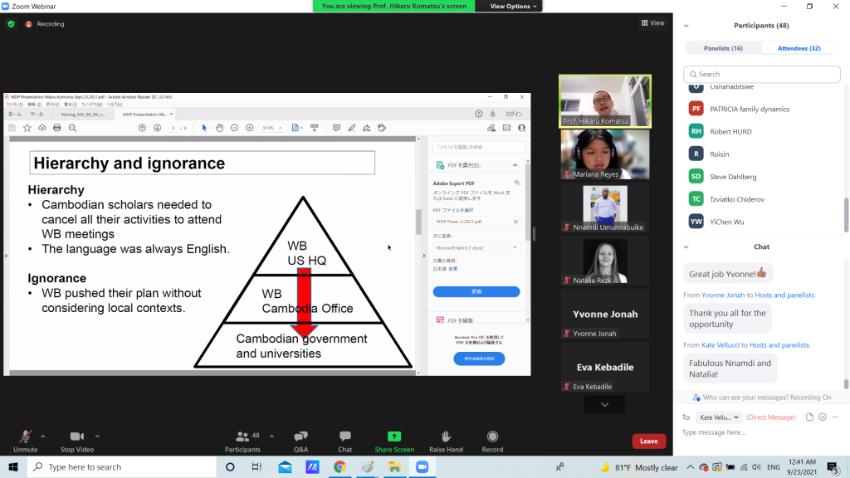The height and width of the screenshot is (478, 850).
Task: Open Mail app from the taskbar
Action: pos(286,466)
